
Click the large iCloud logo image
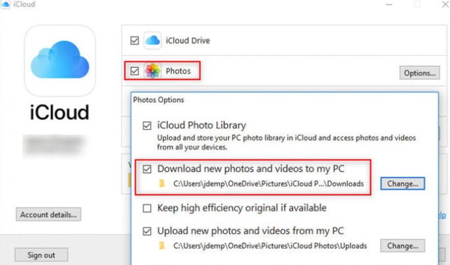pos(60,61)
